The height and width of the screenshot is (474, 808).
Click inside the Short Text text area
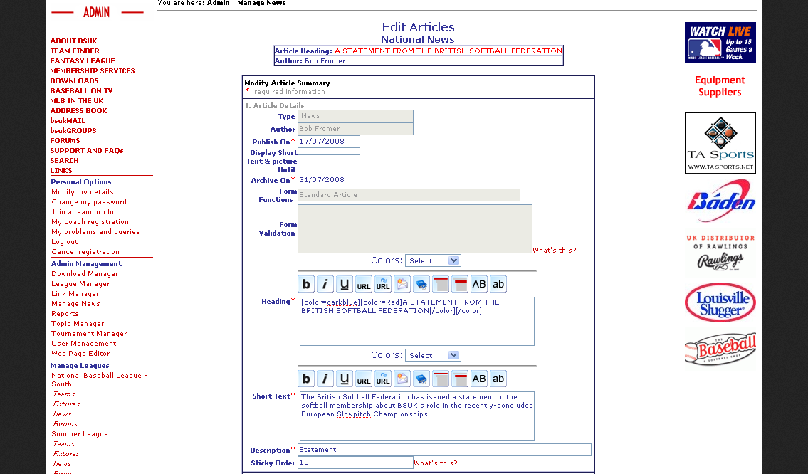coord(417,416)
